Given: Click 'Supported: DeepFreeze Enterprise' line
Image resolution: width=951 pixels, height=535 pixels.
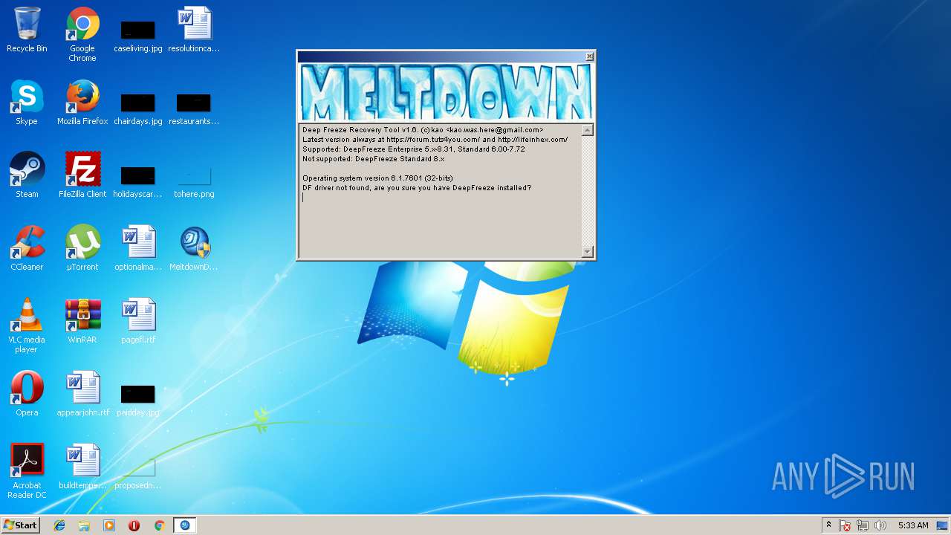Looking at the screenshot, I should 414,149.
